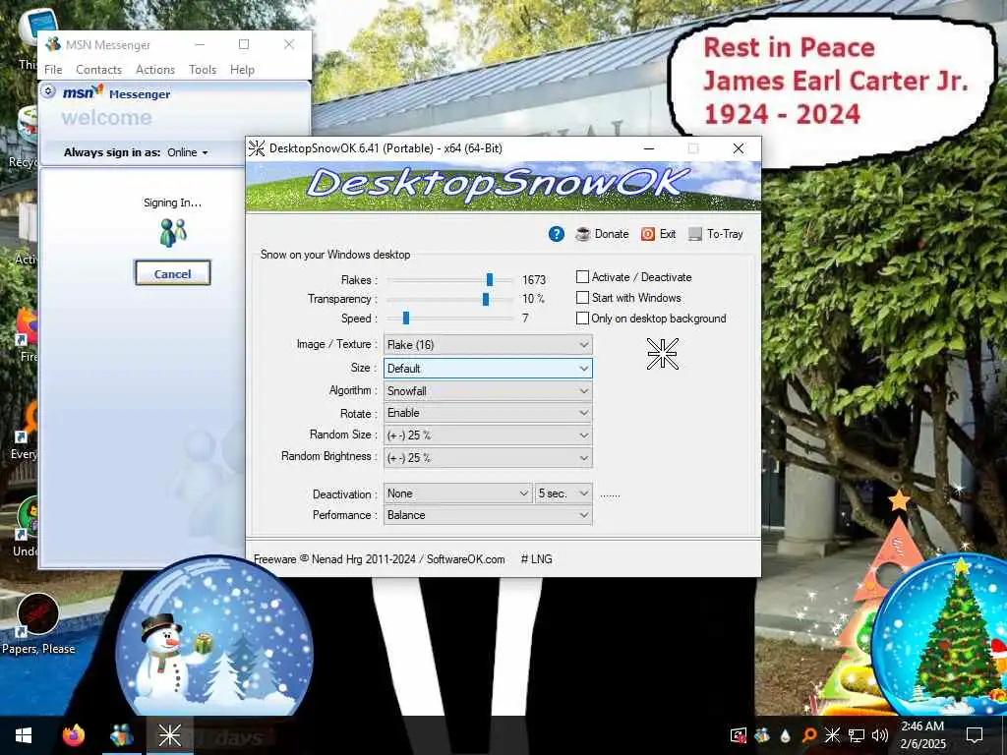This screenshot has width=1007, height=755.
Task: Open the DesktopSnowOK help question mark icon
Action: [557, 234]
